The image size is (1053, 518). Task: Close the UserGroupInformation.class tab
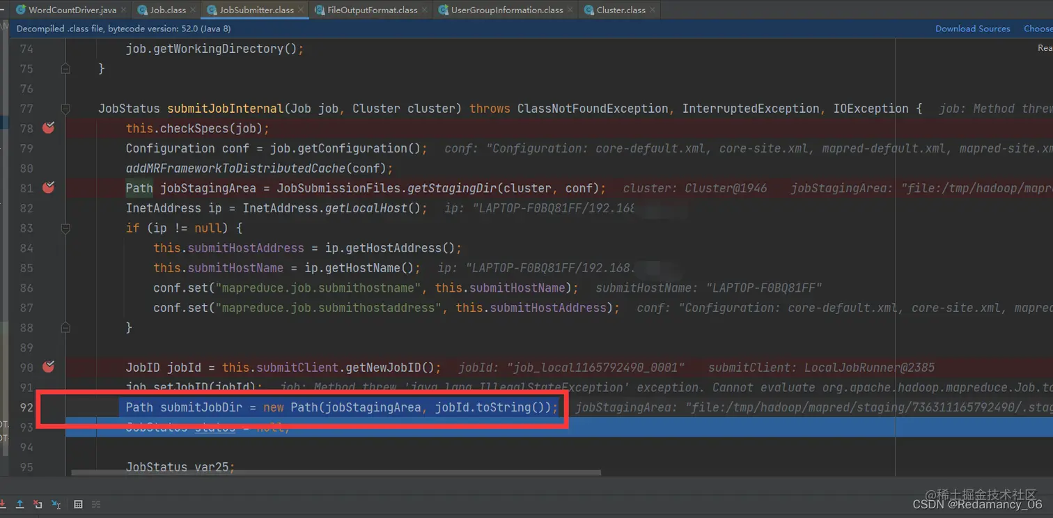[570, 10]
